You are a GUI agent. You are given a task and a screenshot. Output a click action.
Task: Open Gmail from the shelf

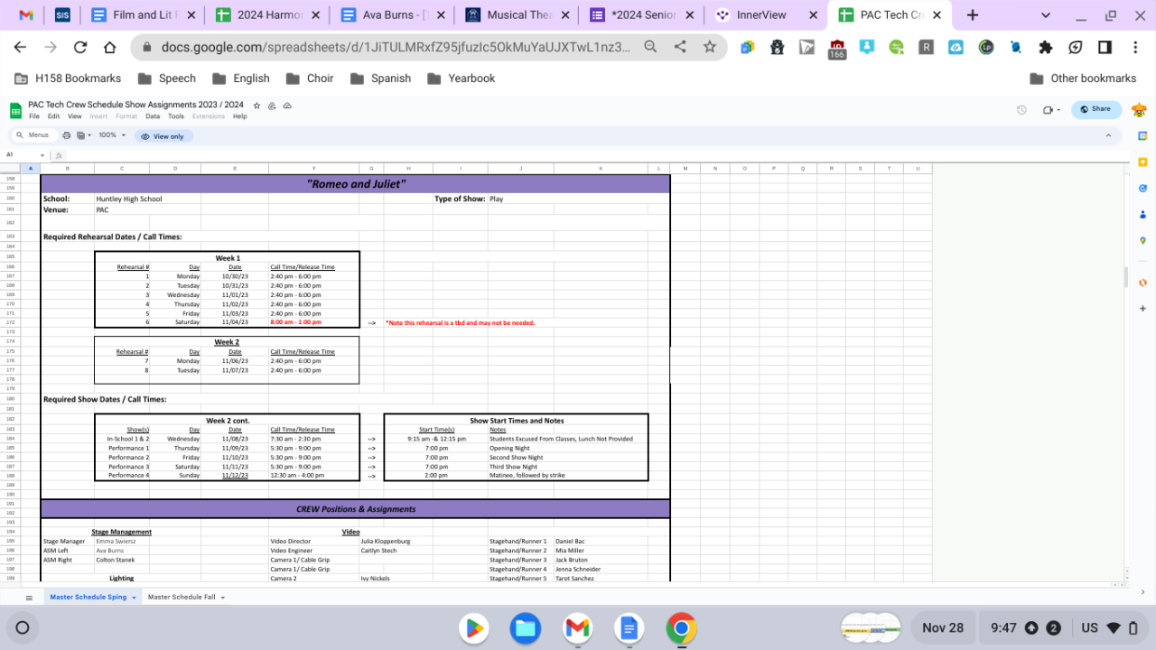click(x=577, y=627)
